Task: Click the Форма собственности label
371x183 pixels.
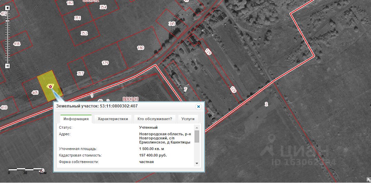Action: (x=79, y=162)
